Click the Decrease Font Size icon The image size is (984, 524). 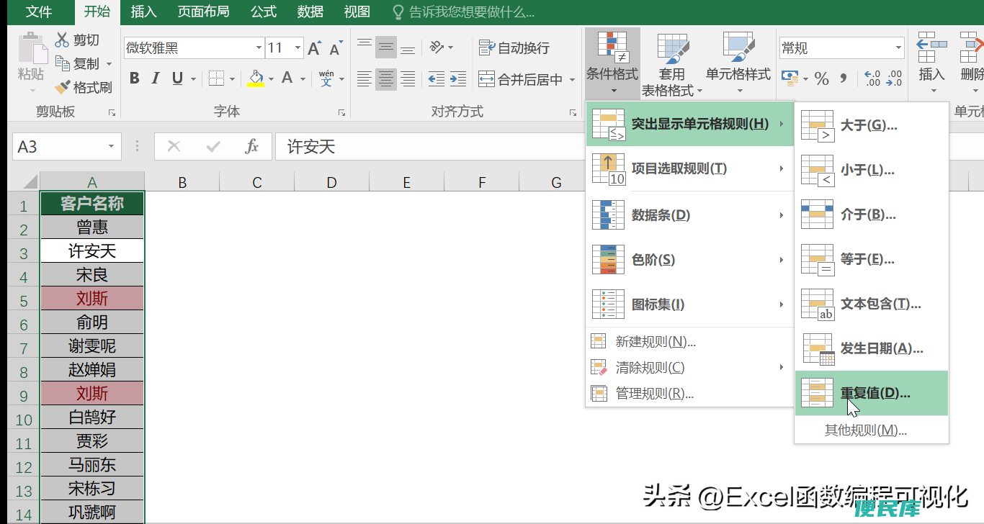pos(335,48)
